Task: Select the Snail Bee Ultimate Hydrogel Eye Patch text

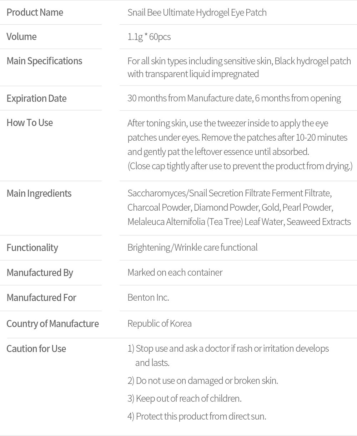Action: (197, 13)
